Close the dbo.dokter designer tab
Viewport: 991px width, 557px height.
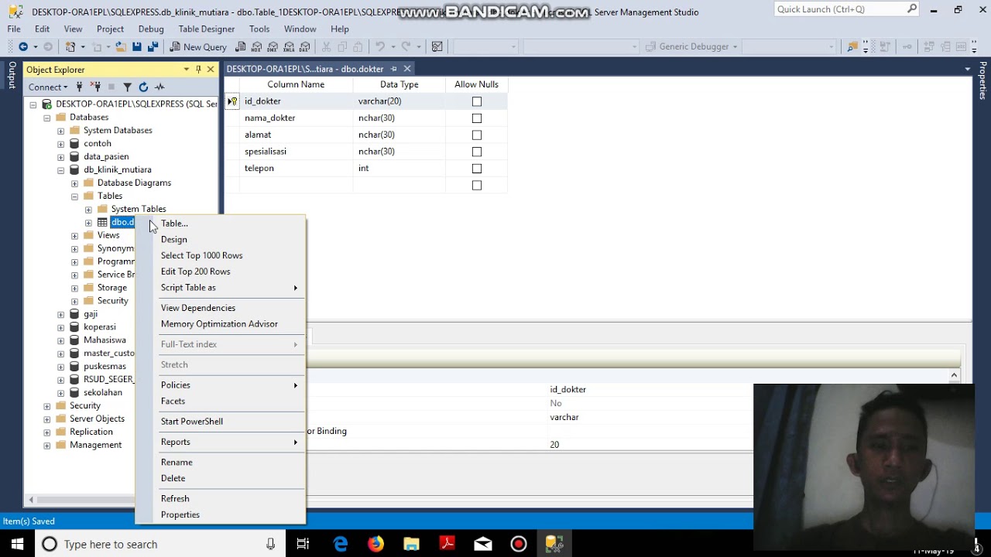407,69
